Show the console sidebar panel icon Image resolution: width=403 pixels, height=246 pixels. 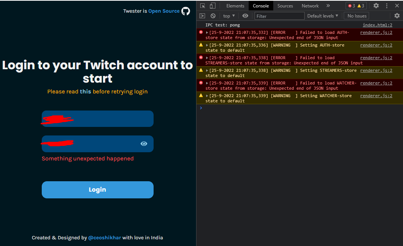point(202,16)
